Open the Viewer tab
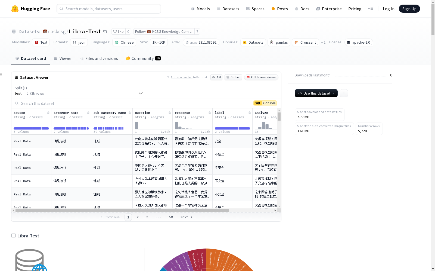The width and height of the screenshot is (435, 271). click(63, 59)
